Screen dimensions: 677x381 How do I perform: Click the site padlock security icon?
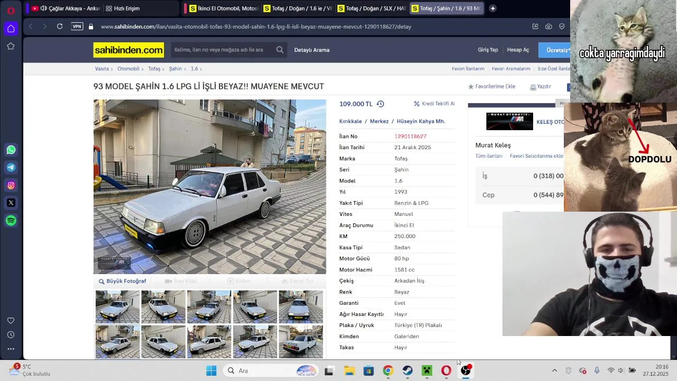pyautogui.click(x=91, y=26)
